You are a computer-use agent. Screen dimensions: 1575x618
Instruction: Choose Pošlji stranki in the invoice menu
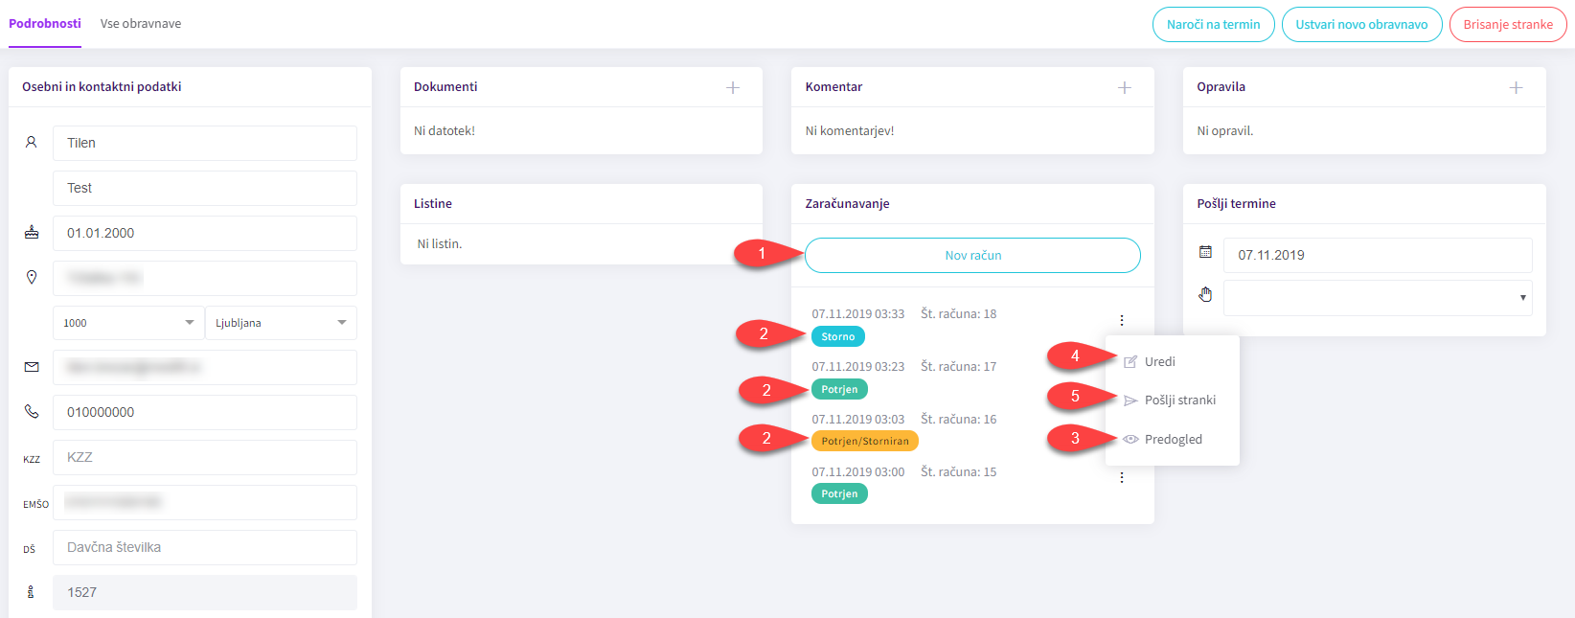(1179, 401)
